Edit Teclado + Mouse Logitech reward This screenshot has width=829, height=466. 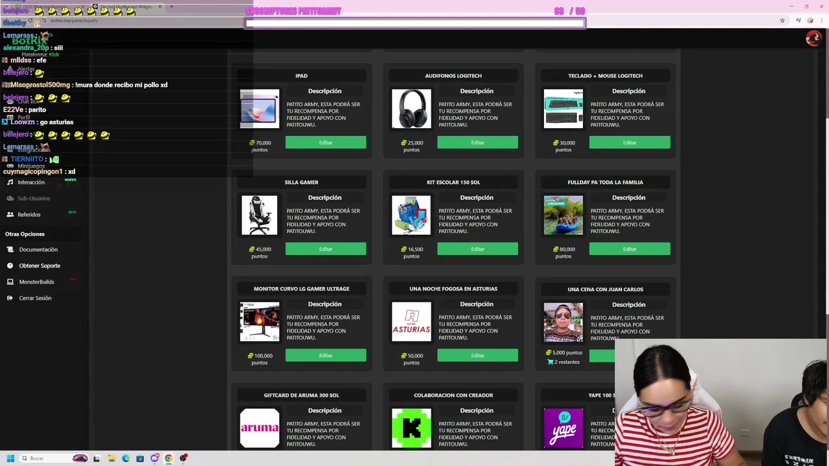pyautogui.click(x=630, y=142)
